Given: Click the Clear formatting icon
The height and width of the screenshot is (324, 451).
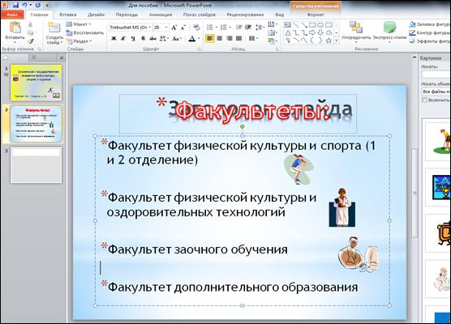Looking at the screenshot, I should tap(197, 28).
